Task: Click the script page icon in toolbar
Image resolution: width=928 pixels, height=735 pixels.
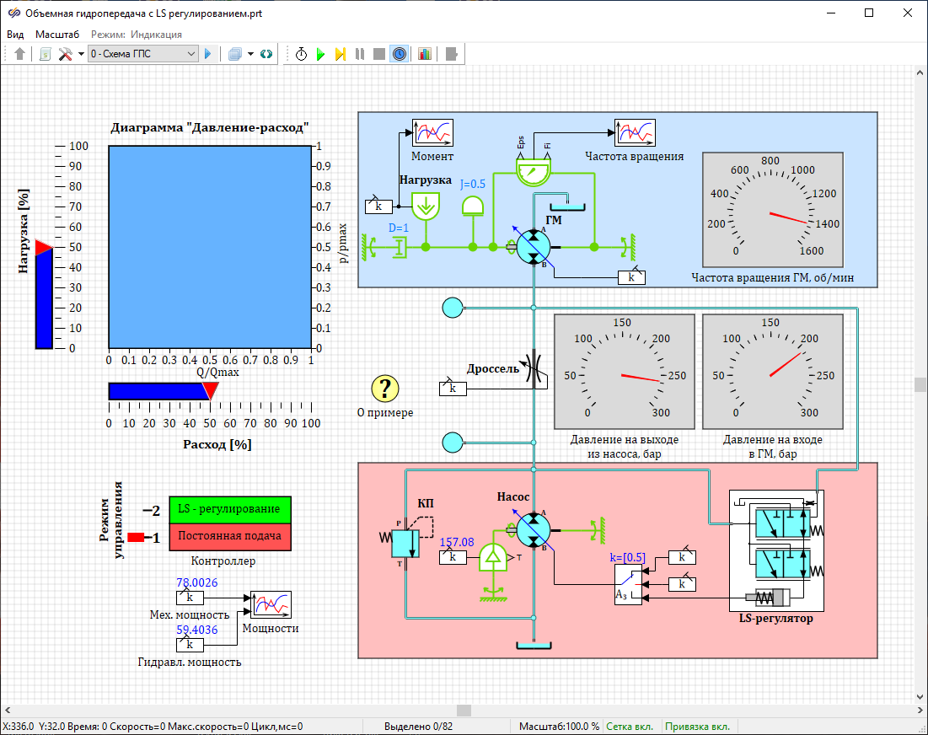Action: 46,54
